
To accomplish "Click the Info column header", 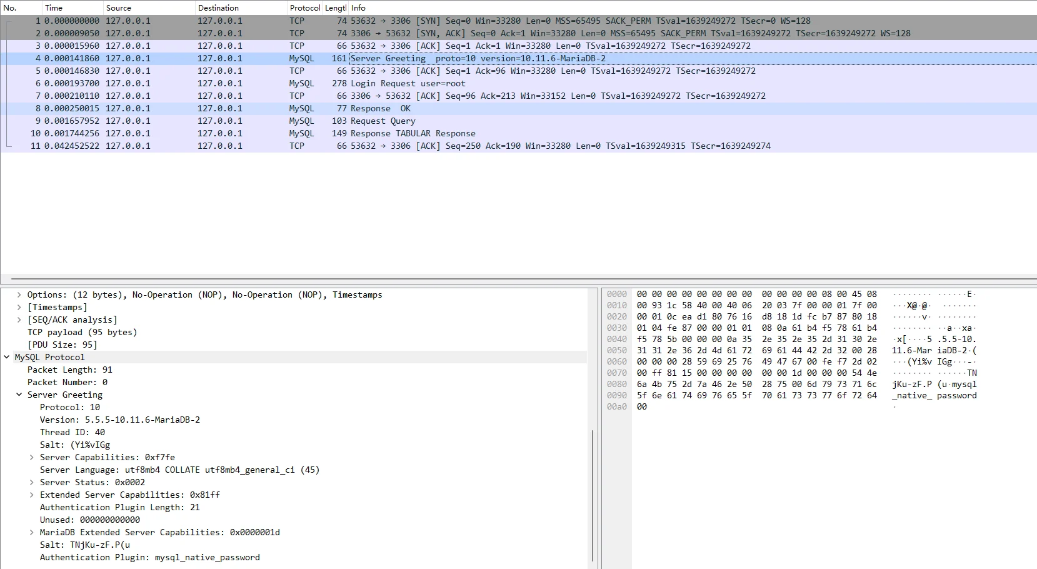I will click(x=358, y=8).
